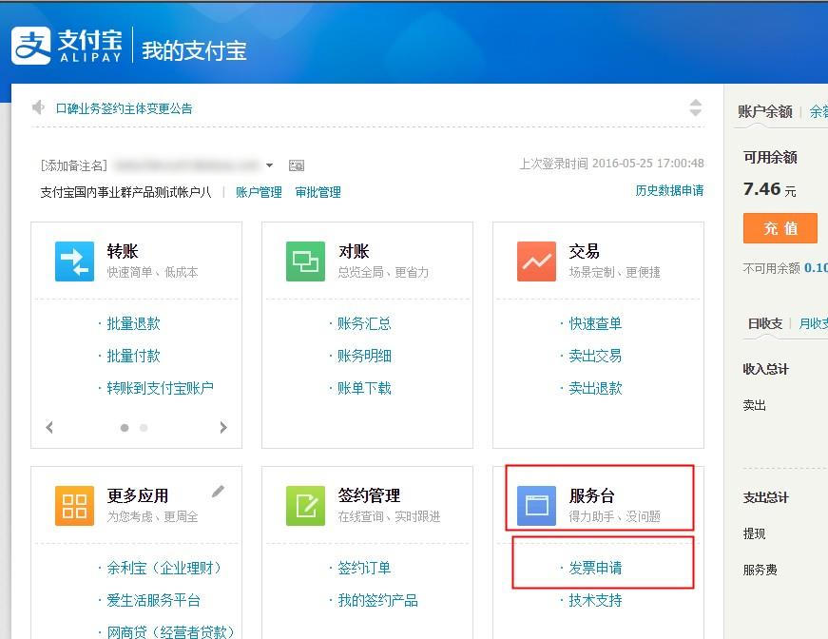Click 支出总计 label
This screenshot has height=639, width=828.
[x=765, y=497]
